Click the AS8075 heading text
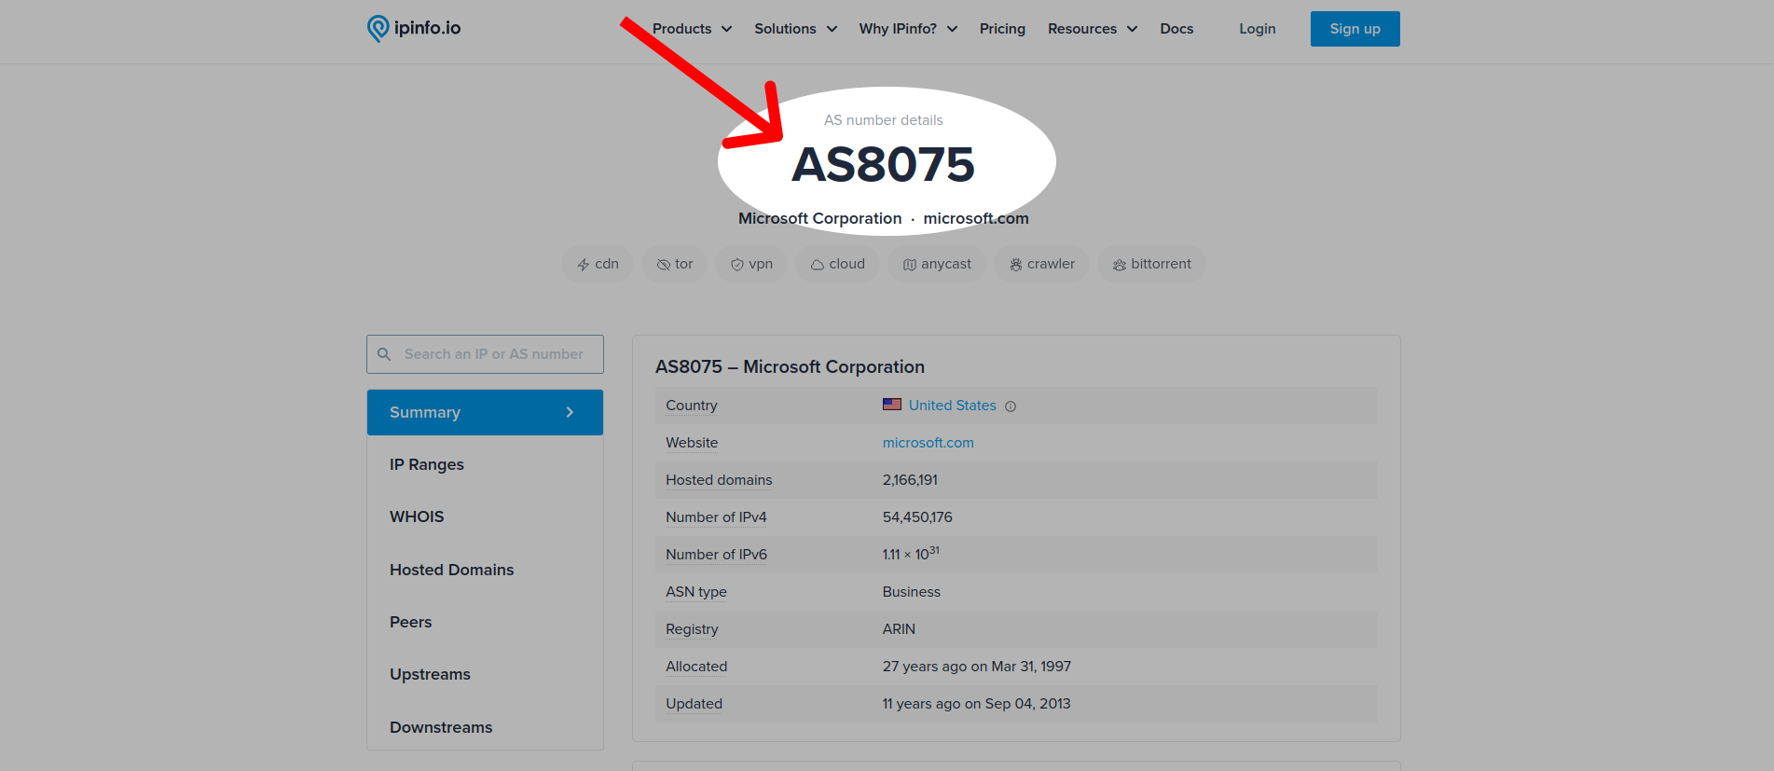1774x771 pixels. click(x=883, y=165)
